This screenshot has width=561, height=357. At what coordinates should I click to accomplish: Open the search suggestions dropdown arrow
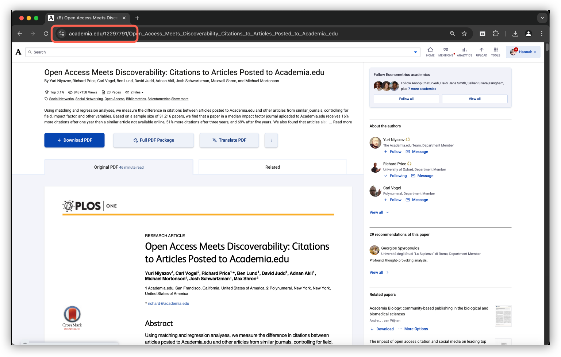(x=415, y=52)
